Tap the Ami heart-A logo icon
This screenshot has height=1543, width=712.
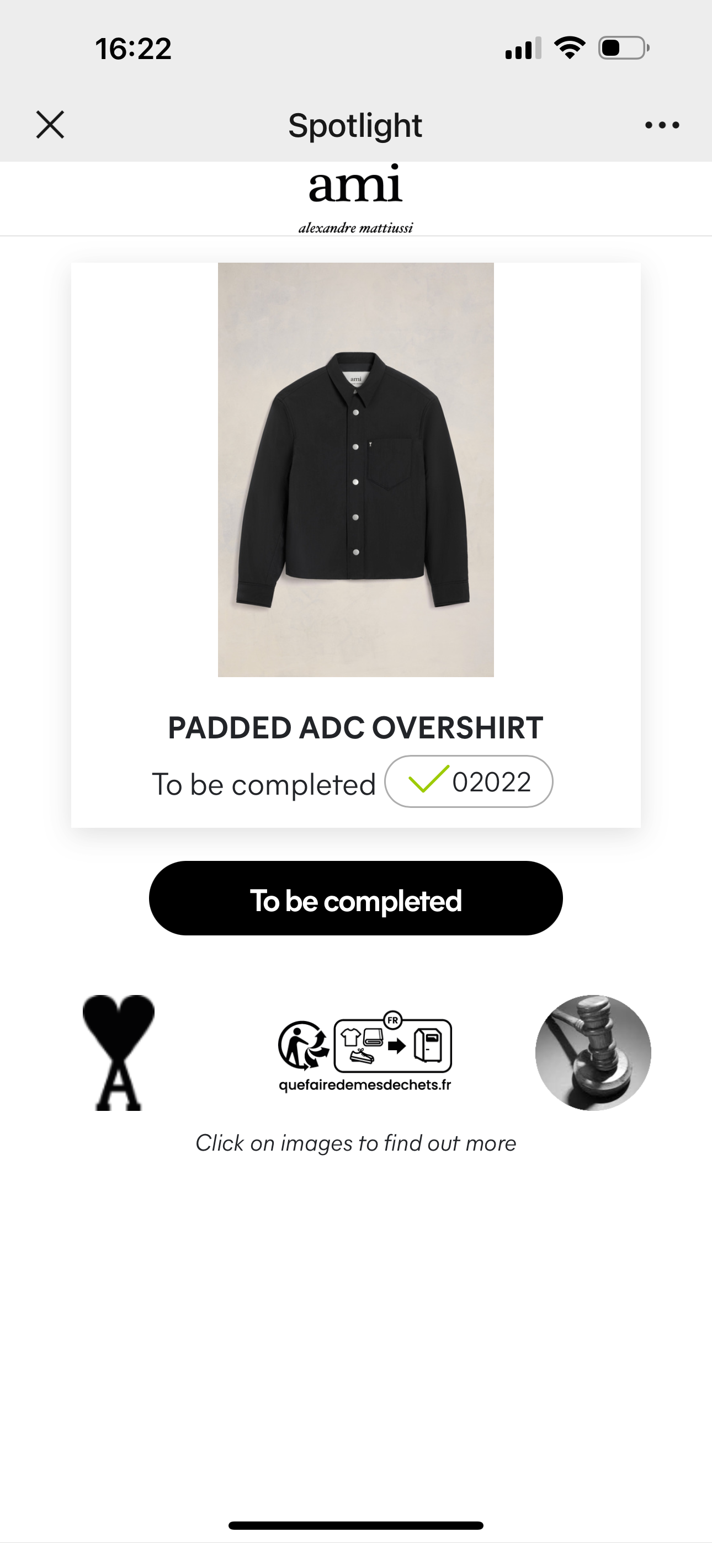coord(119,1052)
